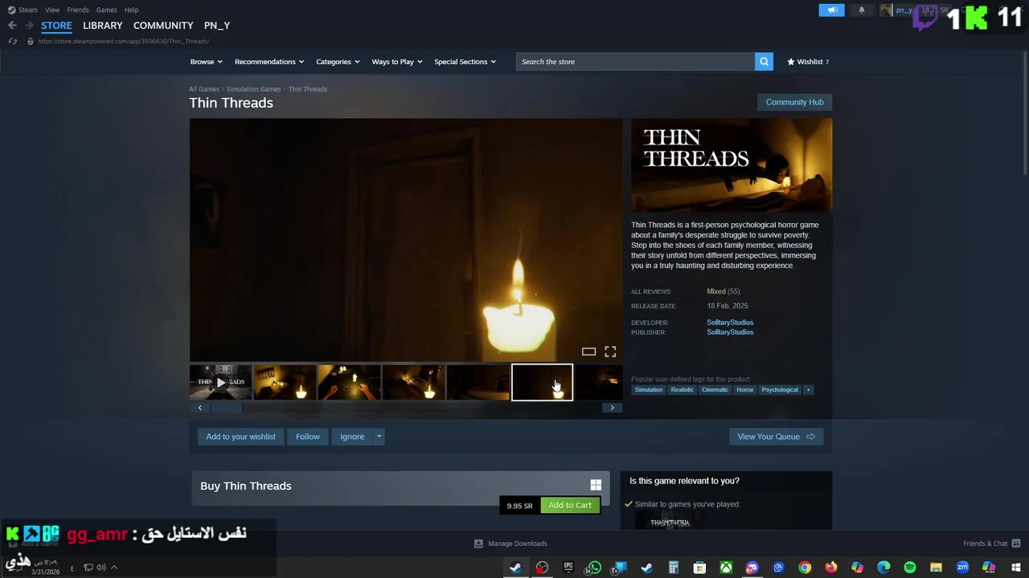This screenshot has height=578, width=1029.
Task: Click the All Games breadcrumb
Action: click(204, 89)
